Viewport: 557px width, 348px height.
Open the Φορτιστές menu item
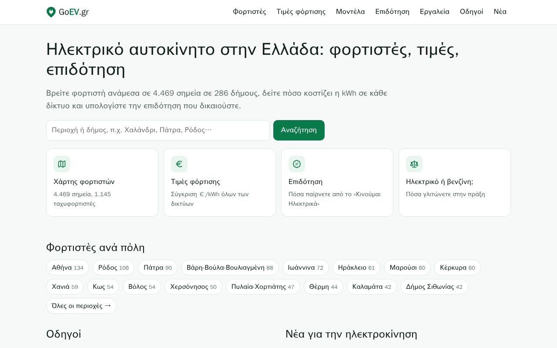(x=249, y=12)
